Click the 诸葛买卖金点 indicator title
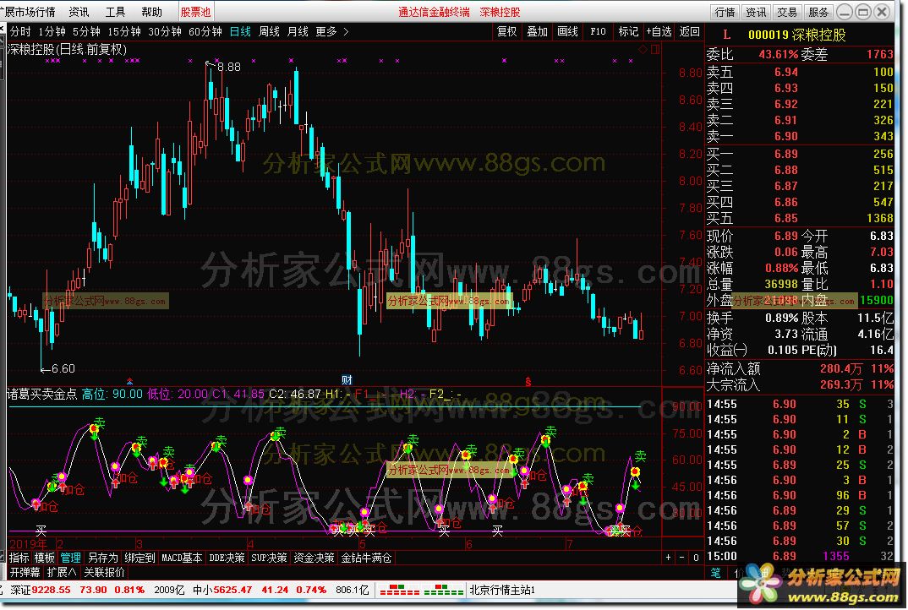908x610 pixels. pyautogui.click(x=41, y=394)
